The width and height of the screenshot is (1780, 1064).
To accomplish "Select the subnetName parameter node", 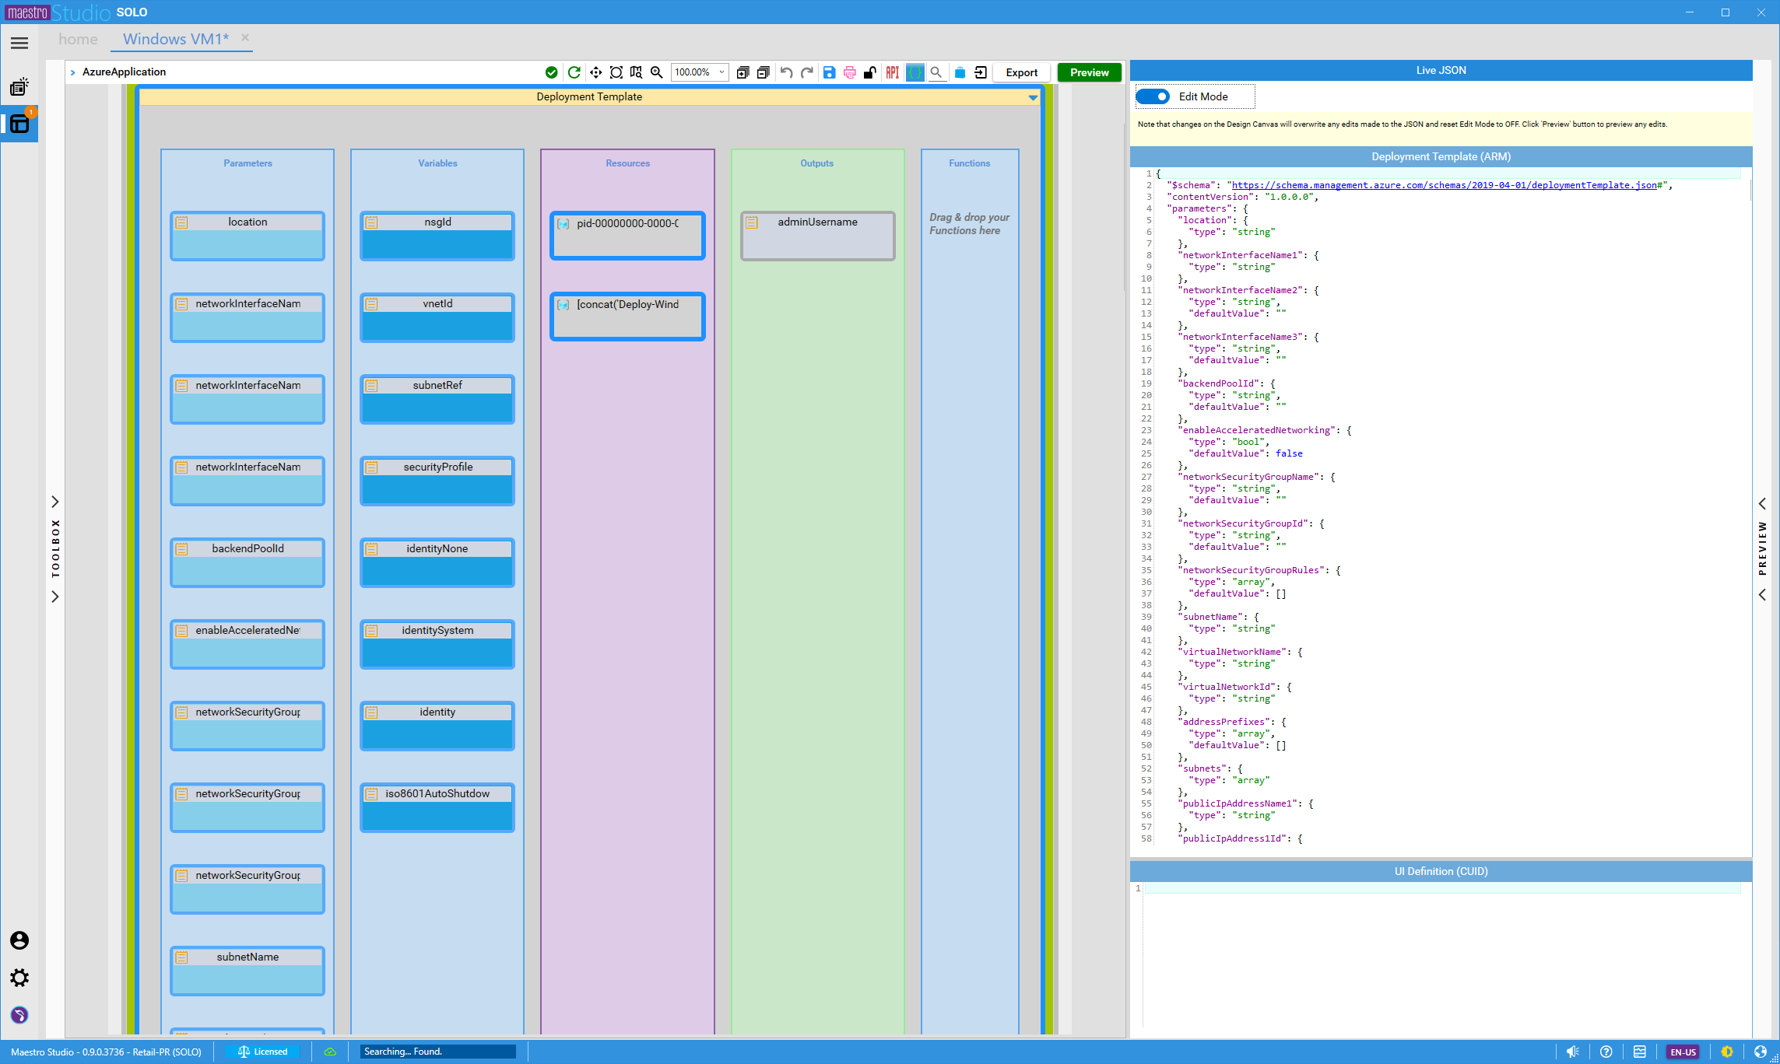I will pos(248,971).
